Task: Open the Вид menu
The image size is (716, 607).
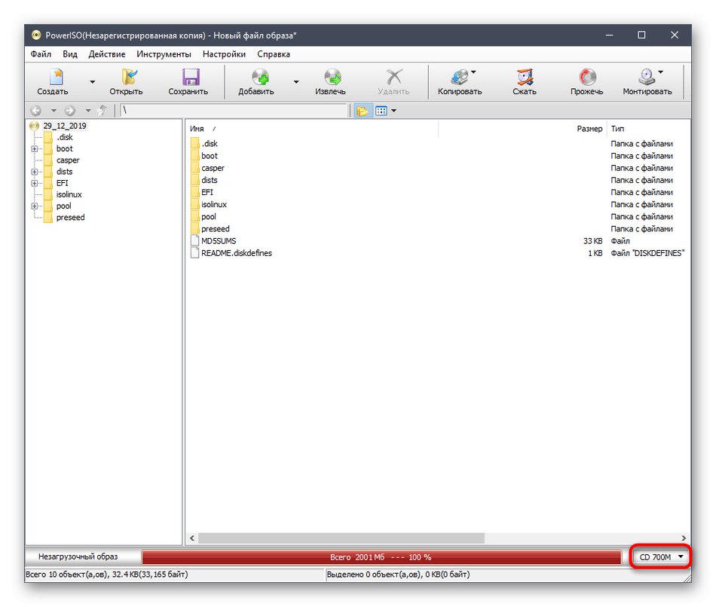Action: [70, 54]
